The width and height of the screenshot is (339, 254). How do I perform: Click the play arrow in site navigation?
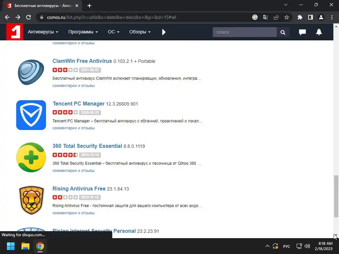[x=164, y=32]
